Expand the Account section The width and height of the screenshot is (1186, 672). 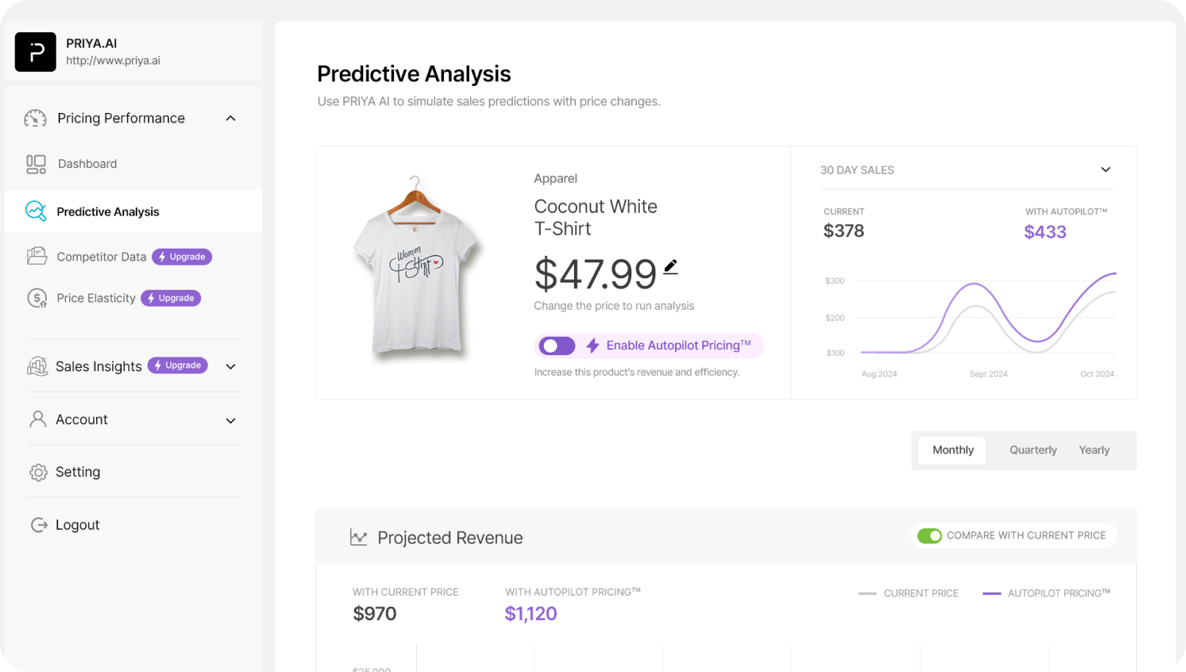click(230, 420)
